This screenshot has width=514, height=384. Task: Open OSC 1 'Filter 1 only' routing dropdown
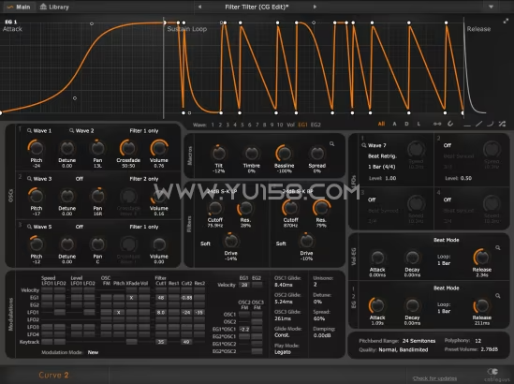click(144, 131)
